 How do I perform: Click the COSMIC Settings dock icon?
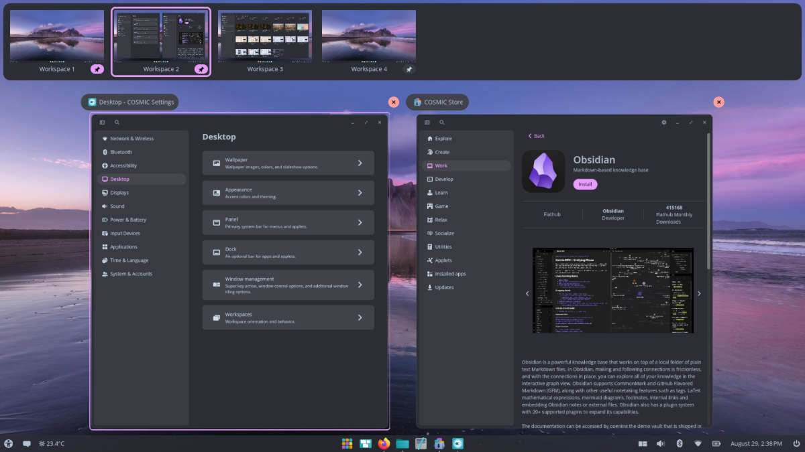458,443
